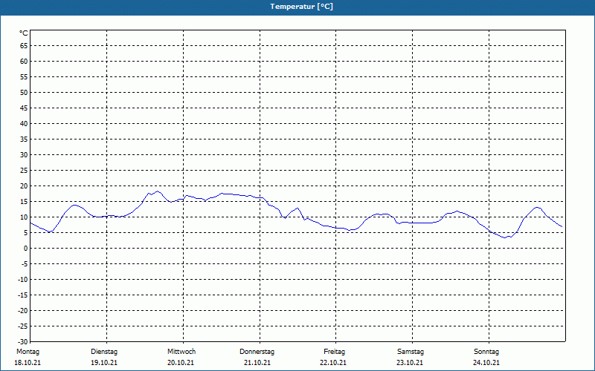Click the Dienstag day label

pyautogui.click(x=104, y=352)
